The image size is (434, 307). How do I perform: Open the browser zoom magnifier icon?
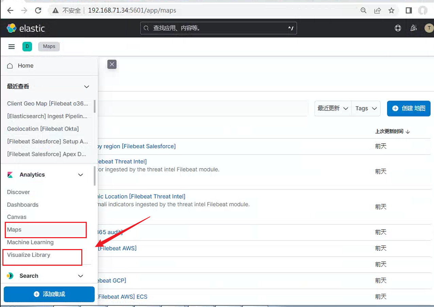coord(364,11)
